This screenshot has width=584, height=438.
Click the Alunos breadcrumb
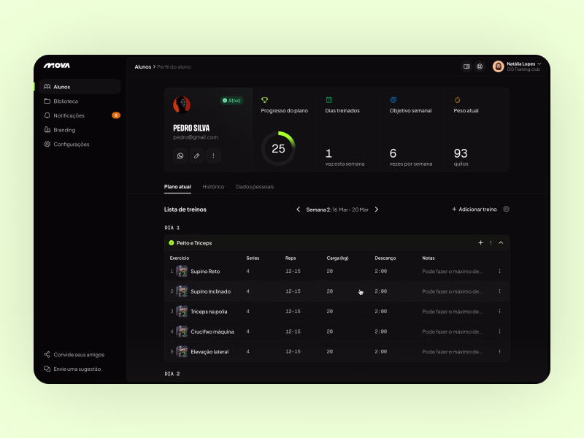pos(142,67)
